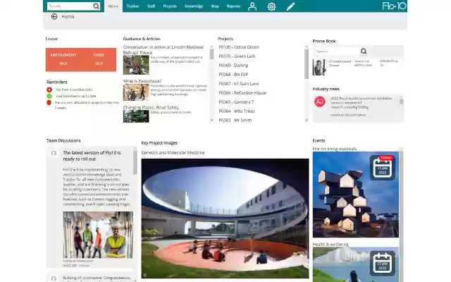Click the overdue tasks reminder text

[x=74, y=90]
